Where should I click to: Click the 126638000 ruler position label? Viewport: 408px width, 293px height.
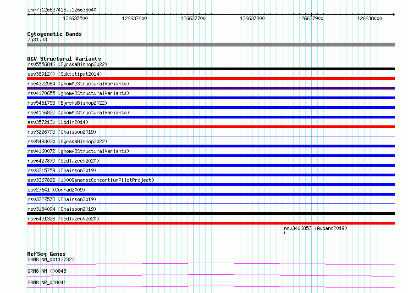point(369,18)
